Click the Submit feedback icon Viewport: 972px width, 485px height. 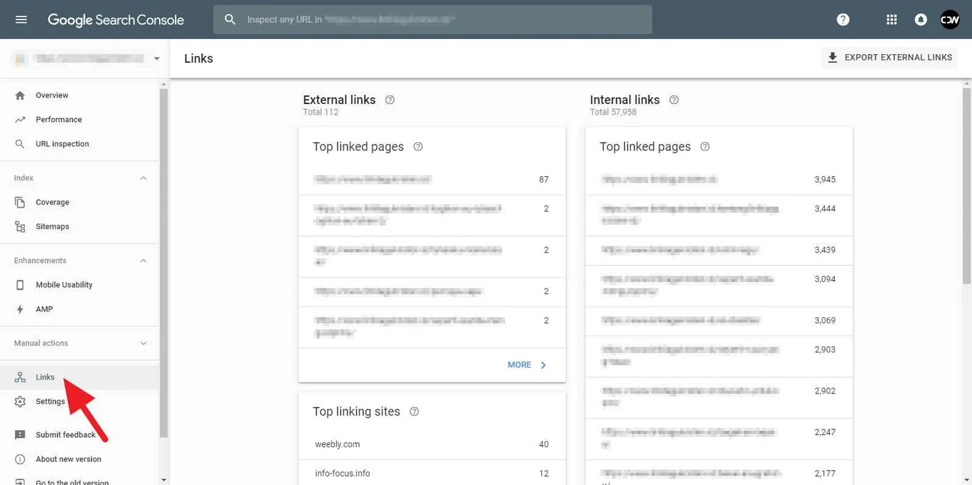(20, 434)
